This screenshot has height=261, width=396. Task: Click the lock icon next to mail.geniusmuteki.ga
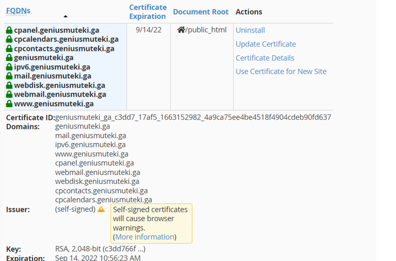9,76
